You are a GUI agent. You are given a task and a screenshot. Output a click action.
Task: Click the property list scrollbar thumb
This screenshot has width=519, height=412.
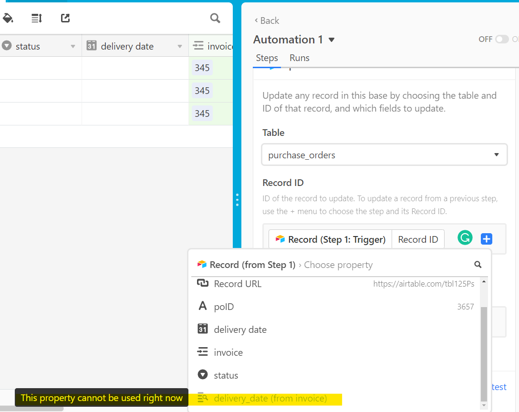[484, 354]
